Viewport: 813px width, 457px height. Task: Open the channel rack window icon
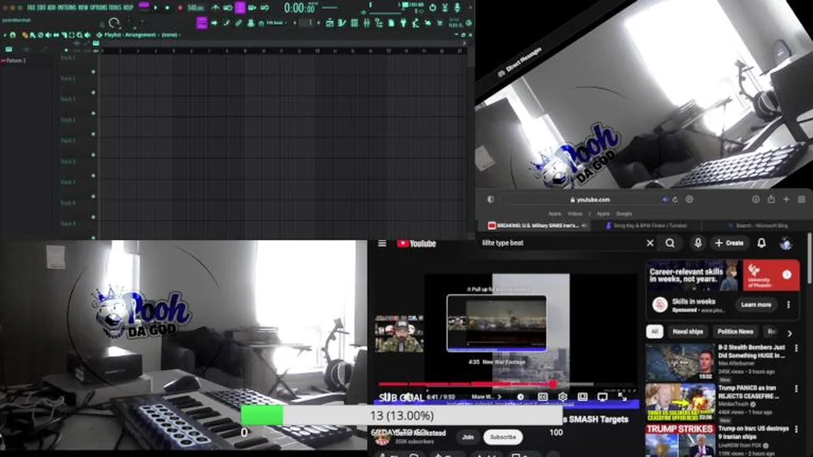pyautogui.click(x=354, y=23)
